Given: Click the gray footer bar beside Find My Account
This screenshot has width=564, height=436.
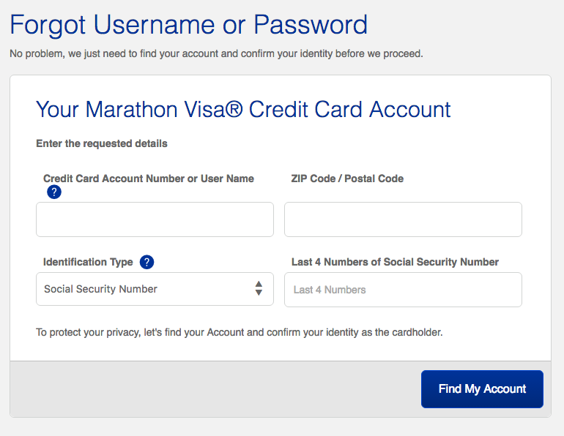Looking at the screenshot, I should tap(216, 389).
